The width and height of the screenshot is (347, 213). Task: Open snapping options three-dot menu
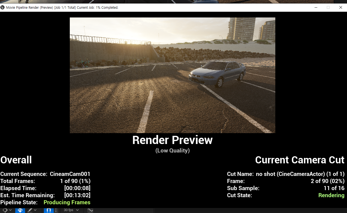56,210
